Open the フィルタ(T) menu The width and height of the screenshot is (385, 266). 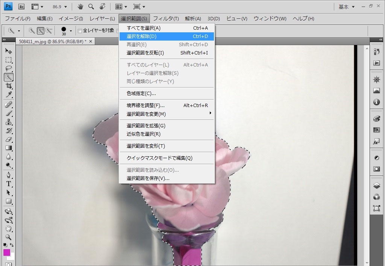click(x=166, y=19)
